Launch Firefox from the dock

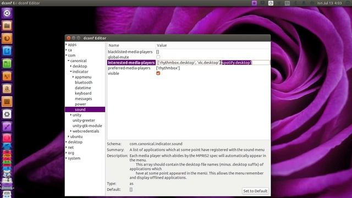tap(7, 38)
